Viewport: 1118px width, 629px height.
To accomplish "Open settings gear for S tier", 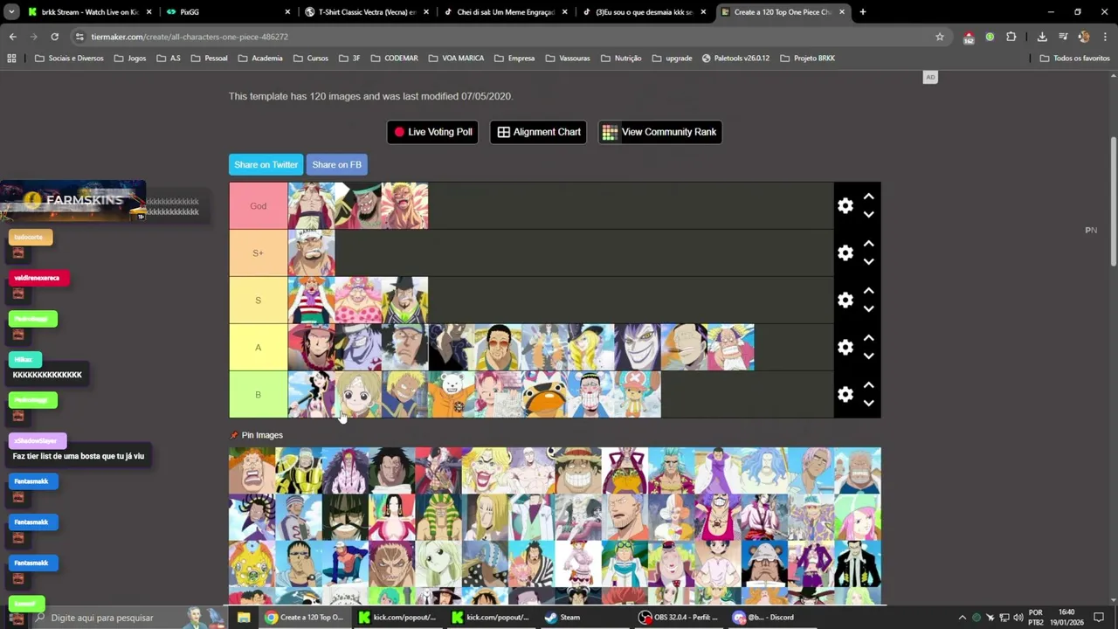I will click(x=845, y=301).
